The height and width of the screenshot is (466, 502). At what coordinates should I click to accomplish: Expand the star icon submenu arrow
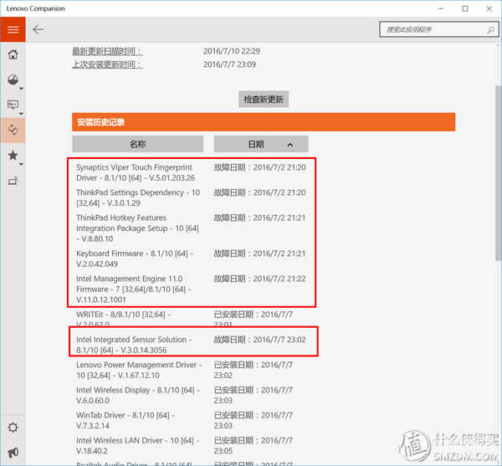point(21,165)
